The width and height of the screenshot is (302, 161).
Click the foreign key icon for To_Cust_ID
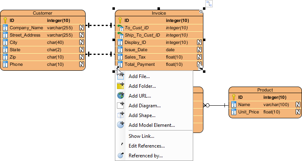coord(120,28)
